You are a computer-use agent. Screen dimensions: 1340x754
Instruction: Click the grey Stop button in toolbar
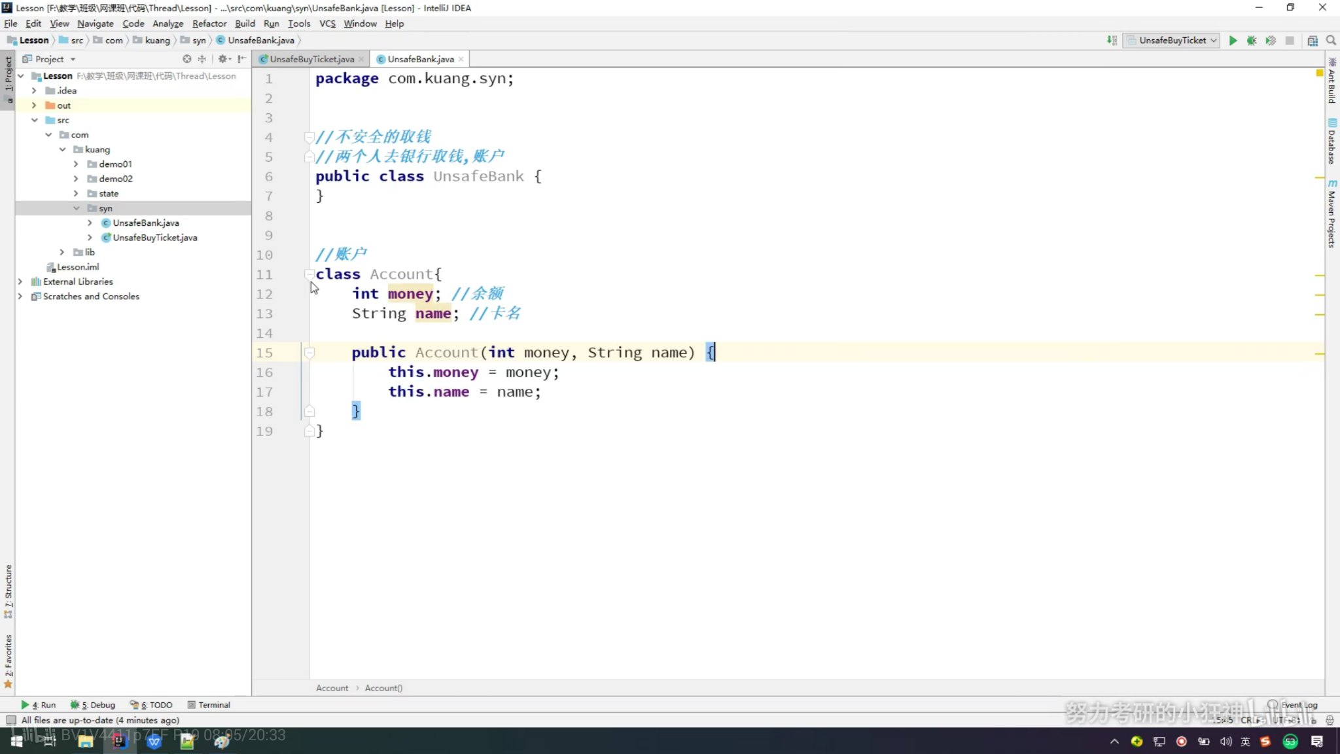click(x=1290, y=41)
